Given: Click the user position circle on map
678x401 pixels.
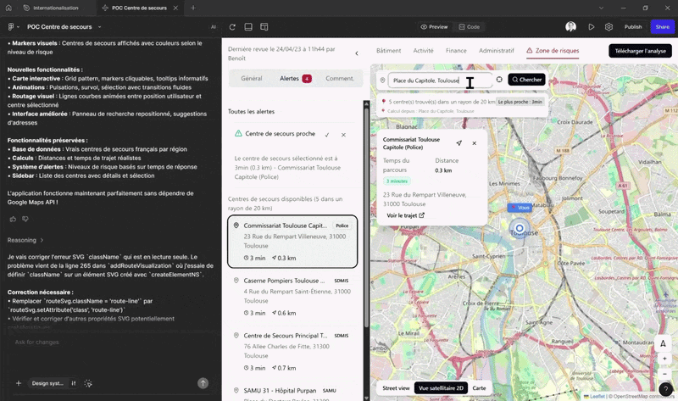Looking at the screenshot, I should [x=520, y=228].
